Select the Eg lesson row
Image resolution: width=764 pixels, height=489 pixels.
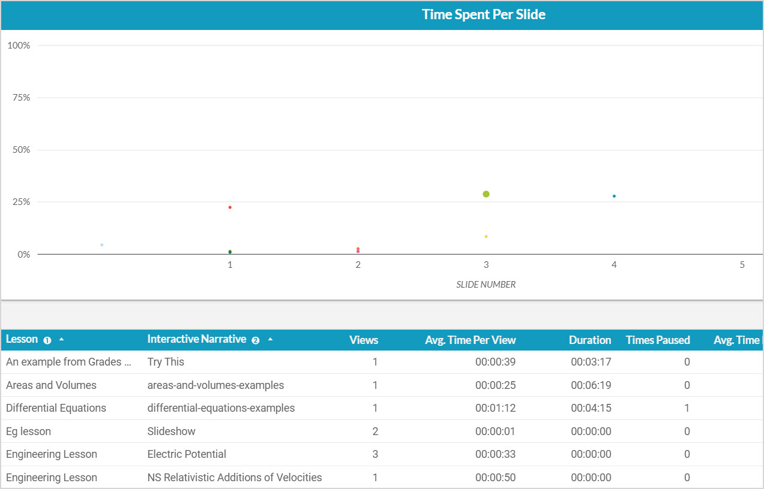coord(28,431)
